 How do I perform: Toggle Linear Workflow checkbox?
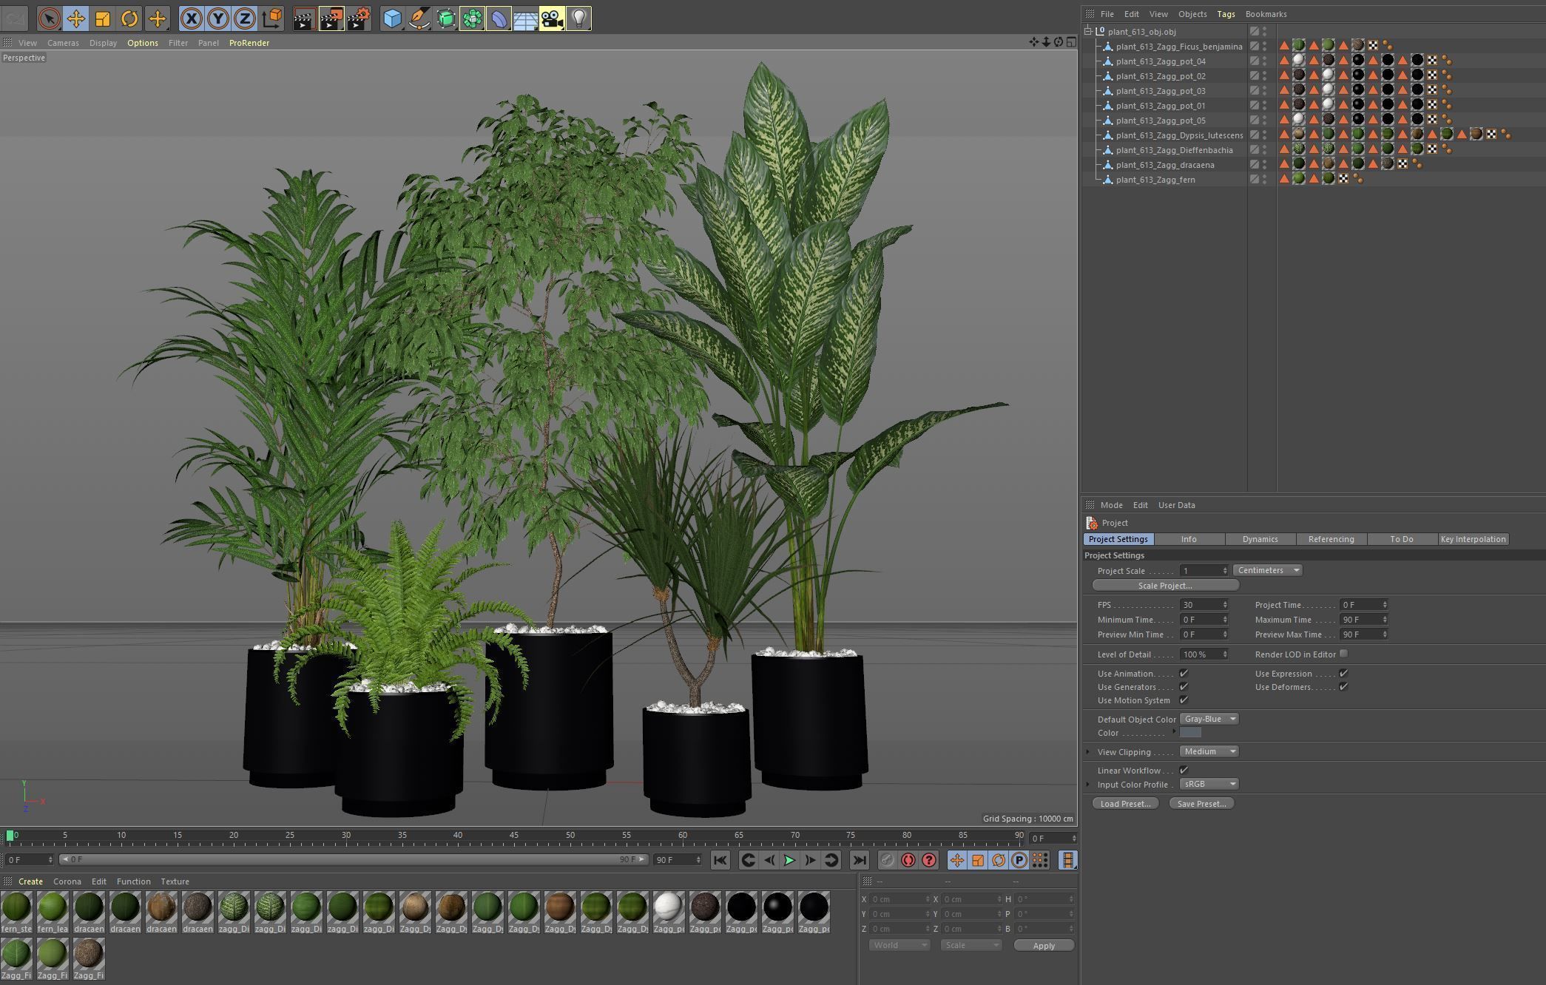tap(1184, 770)
